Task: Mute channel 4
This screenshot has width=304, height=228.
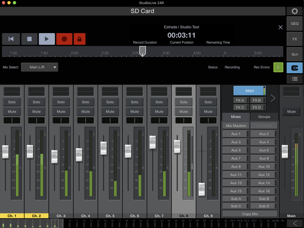Action: [x=85, y=112]
